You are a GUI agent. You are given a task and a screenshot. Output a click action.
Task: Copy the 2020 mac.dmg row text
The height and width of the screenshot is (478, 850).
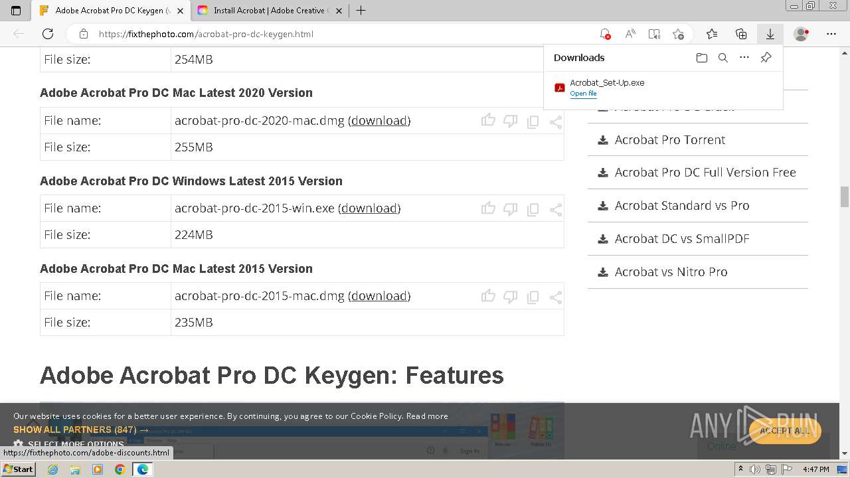pos(533,122)
